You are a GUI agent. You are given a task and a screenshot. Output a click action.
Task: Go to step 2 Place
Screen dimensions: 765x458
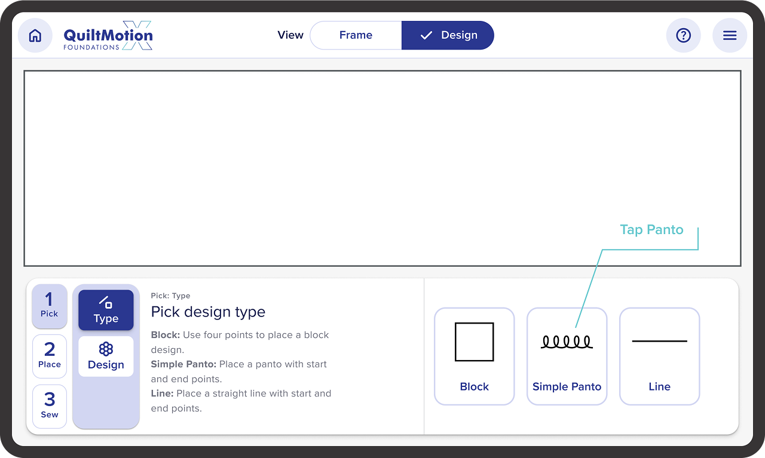tap(50, 356)
